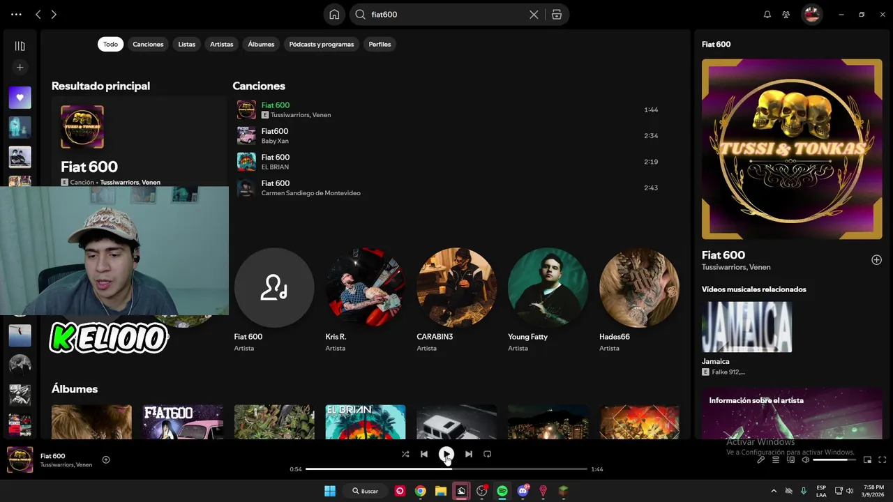Image resolution: width=893 pixels, height=502 pixels.
Task: Skip to next track
Action: click(469, 454)
